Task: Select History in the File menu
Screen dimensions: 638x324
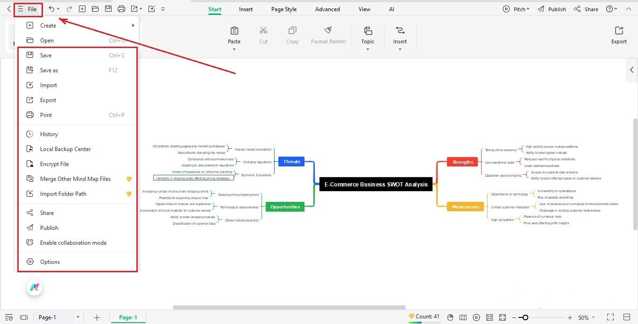Action: point(77,134)
